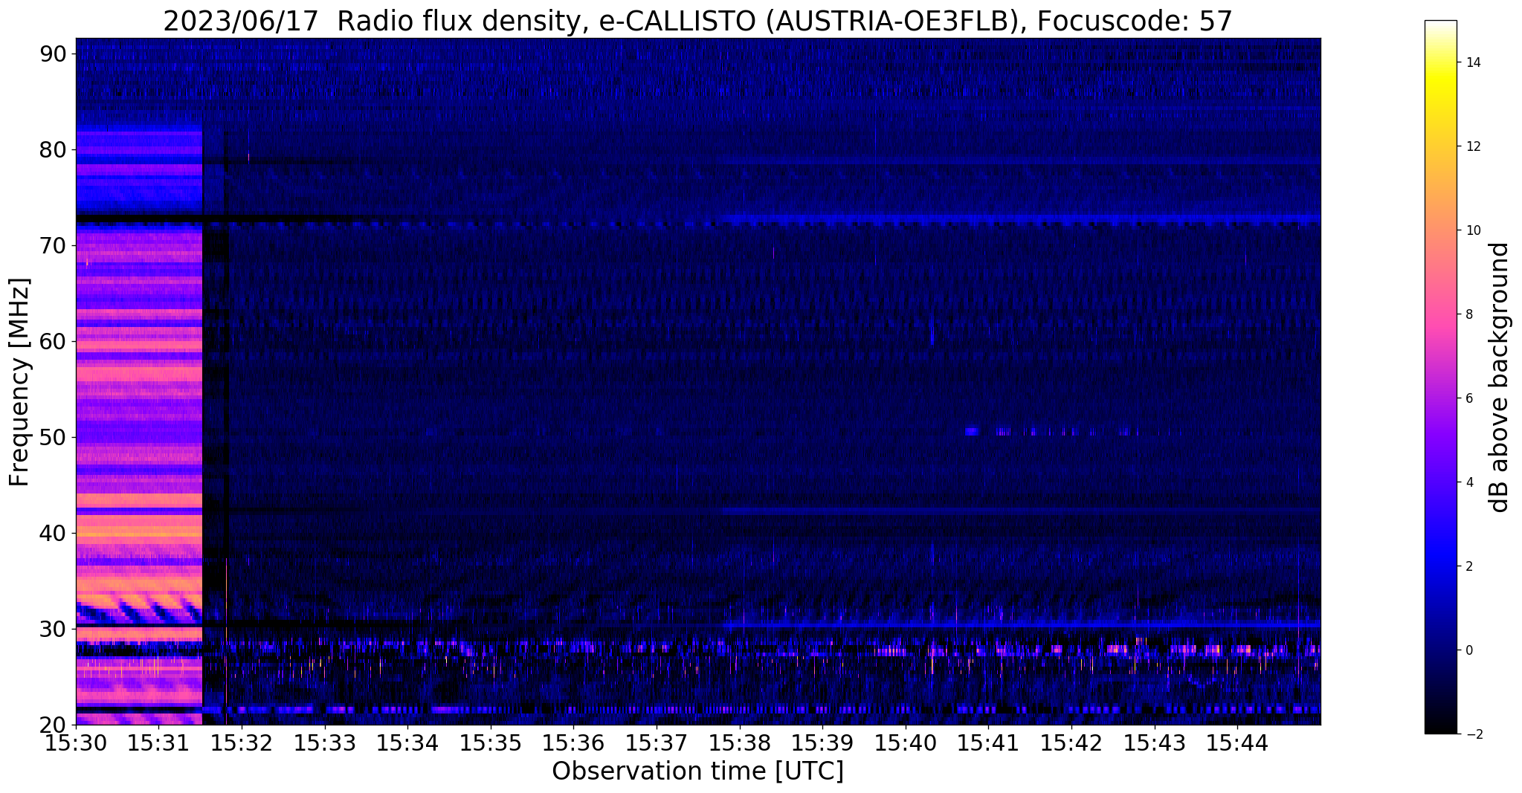1522x793 pixels.
Task: Click the colorbar tick value 4
Action: [1468, 482]
